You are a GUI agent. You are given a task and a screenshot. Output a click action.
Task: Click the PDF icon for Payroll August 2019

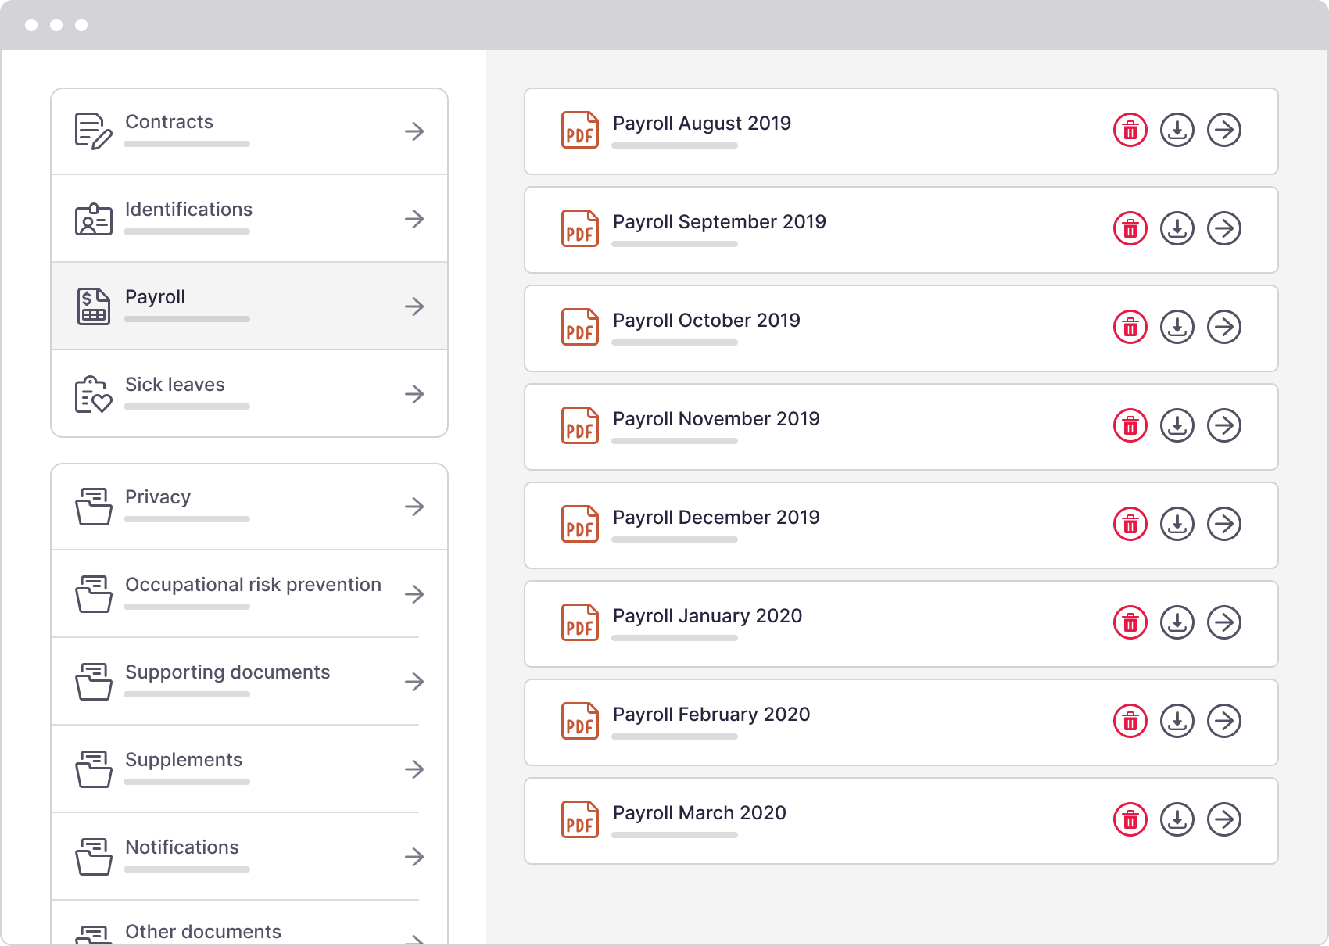579,131
